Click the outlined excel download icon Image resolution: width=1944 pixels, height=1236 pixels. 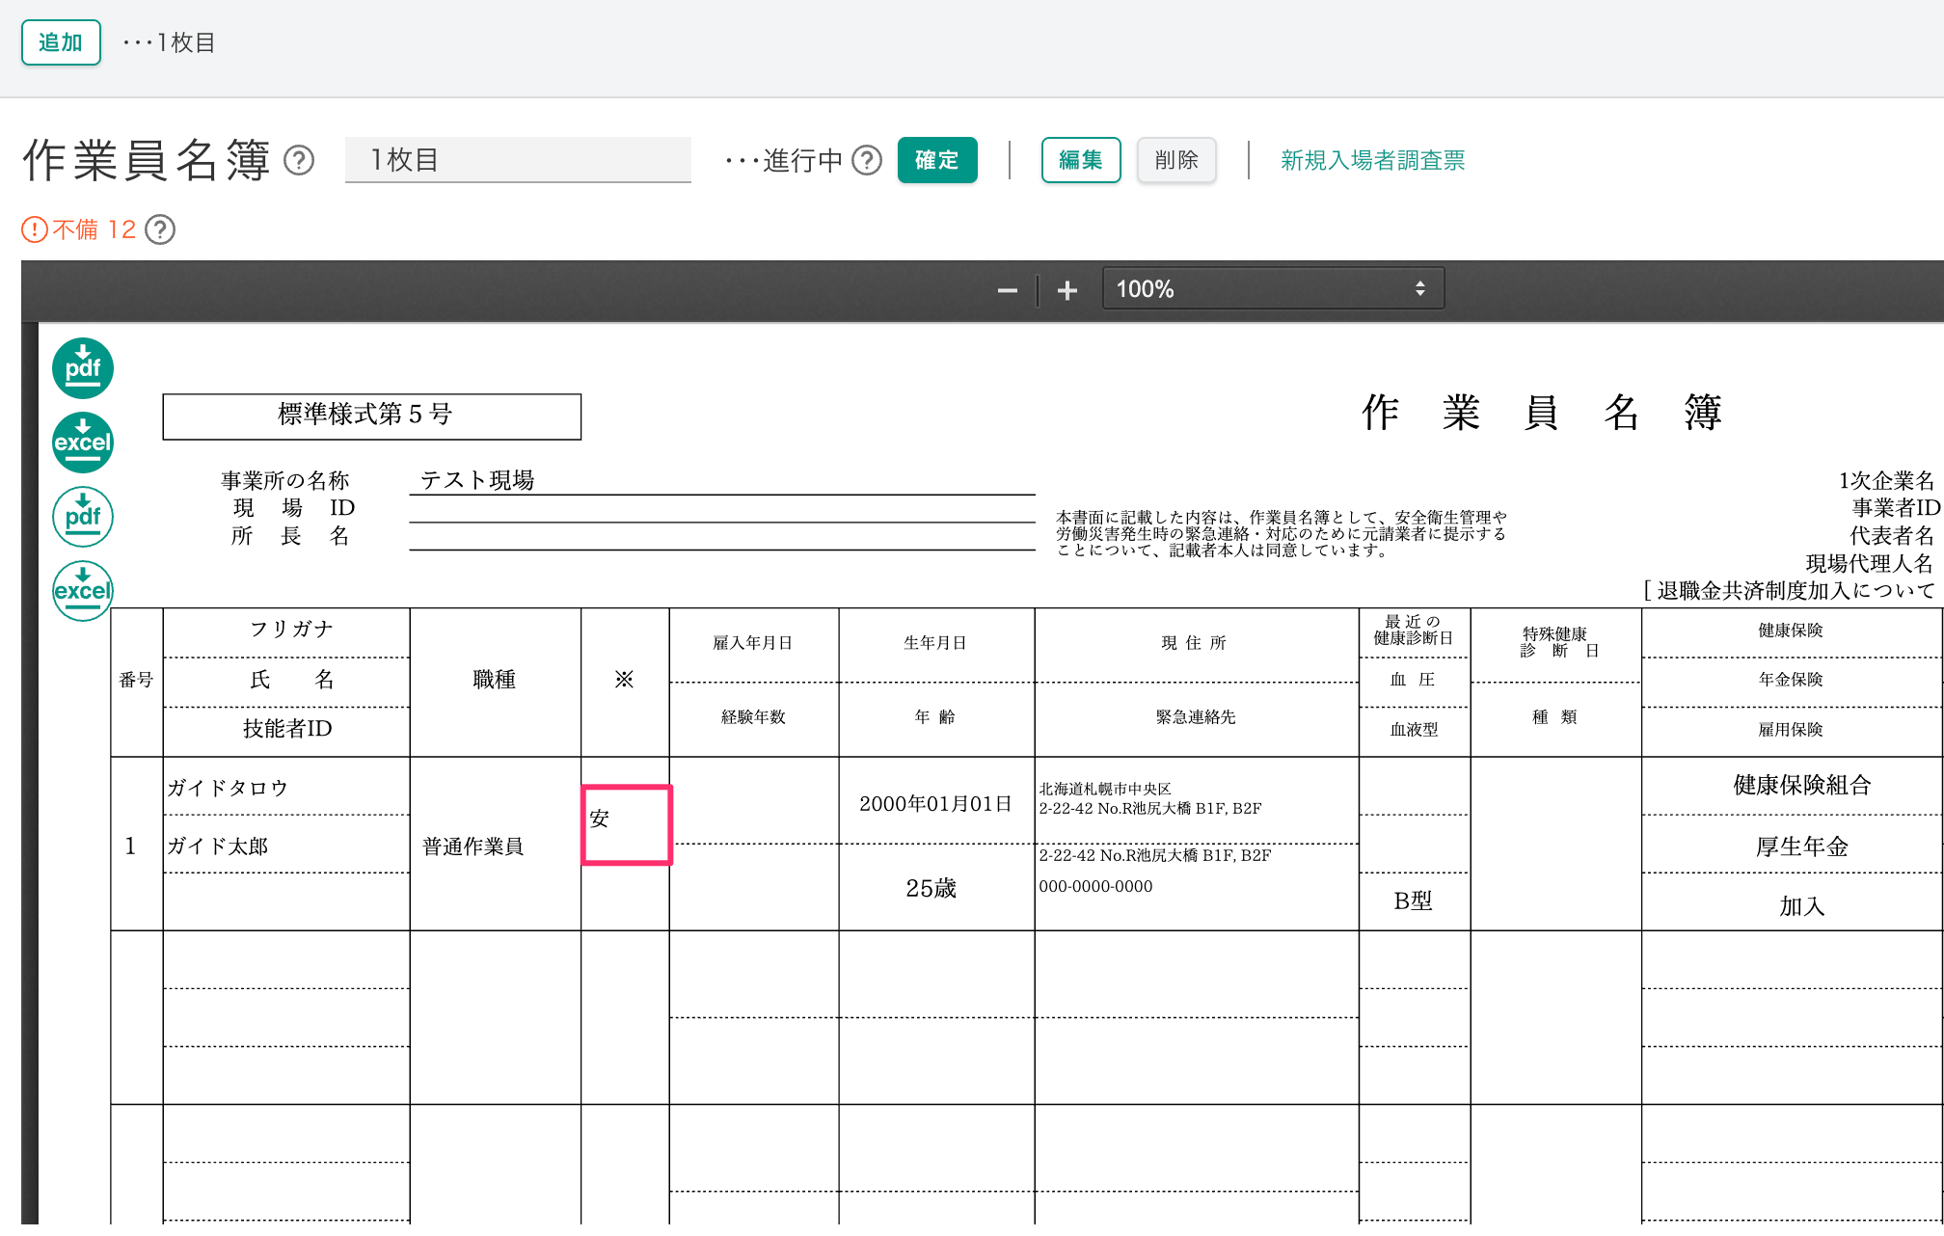click(83, 590)
